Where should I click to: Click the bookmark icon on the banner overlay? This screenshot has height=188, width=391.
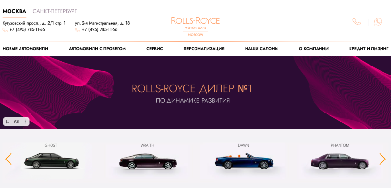click(8, 122)
